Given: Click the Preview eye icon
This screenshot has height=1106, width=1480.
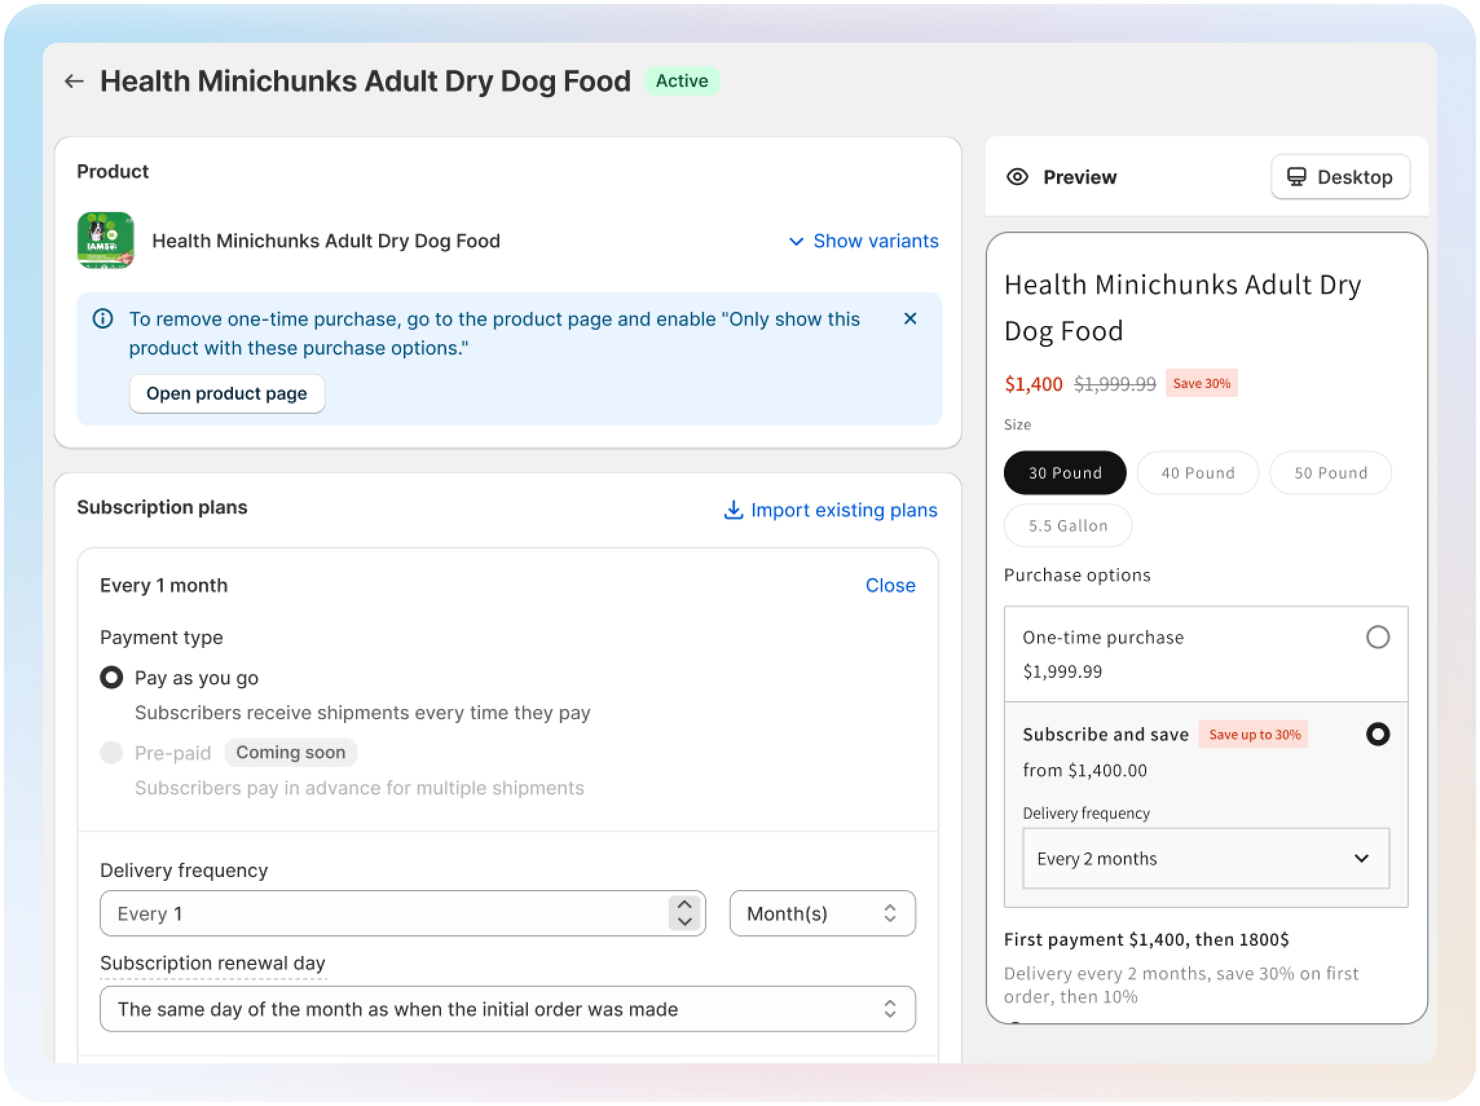Looking at the screenshot, I should click(1016, 177).
